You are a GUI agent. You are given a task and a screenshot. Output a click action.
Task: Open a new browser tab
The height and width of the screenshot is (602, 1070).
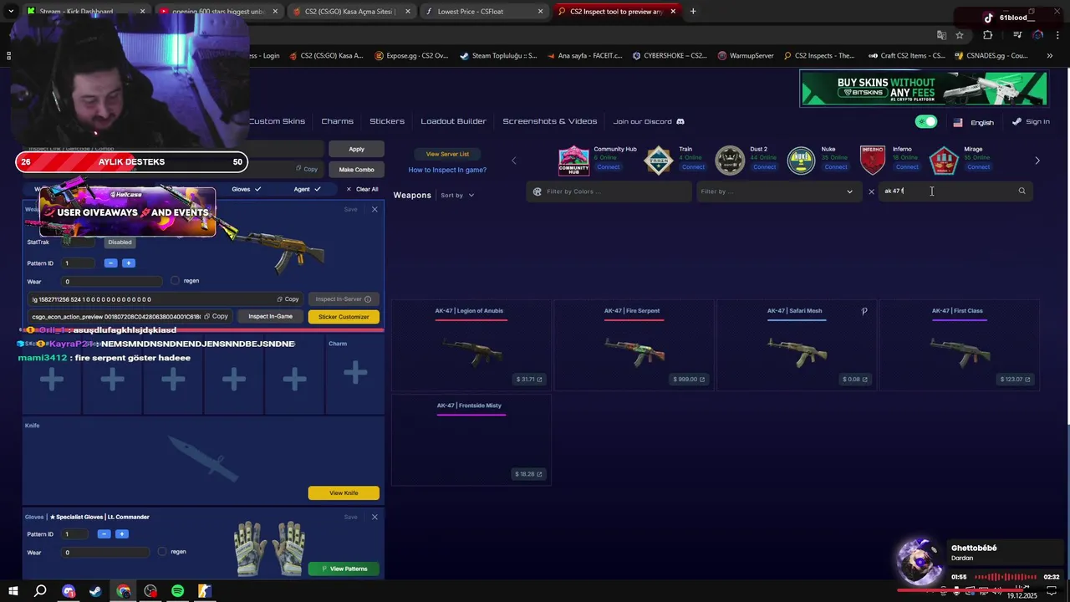[693, 12]
